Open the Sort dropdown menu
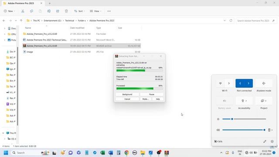Viewport: 279px width, 157px height. [x=79, y=11]
